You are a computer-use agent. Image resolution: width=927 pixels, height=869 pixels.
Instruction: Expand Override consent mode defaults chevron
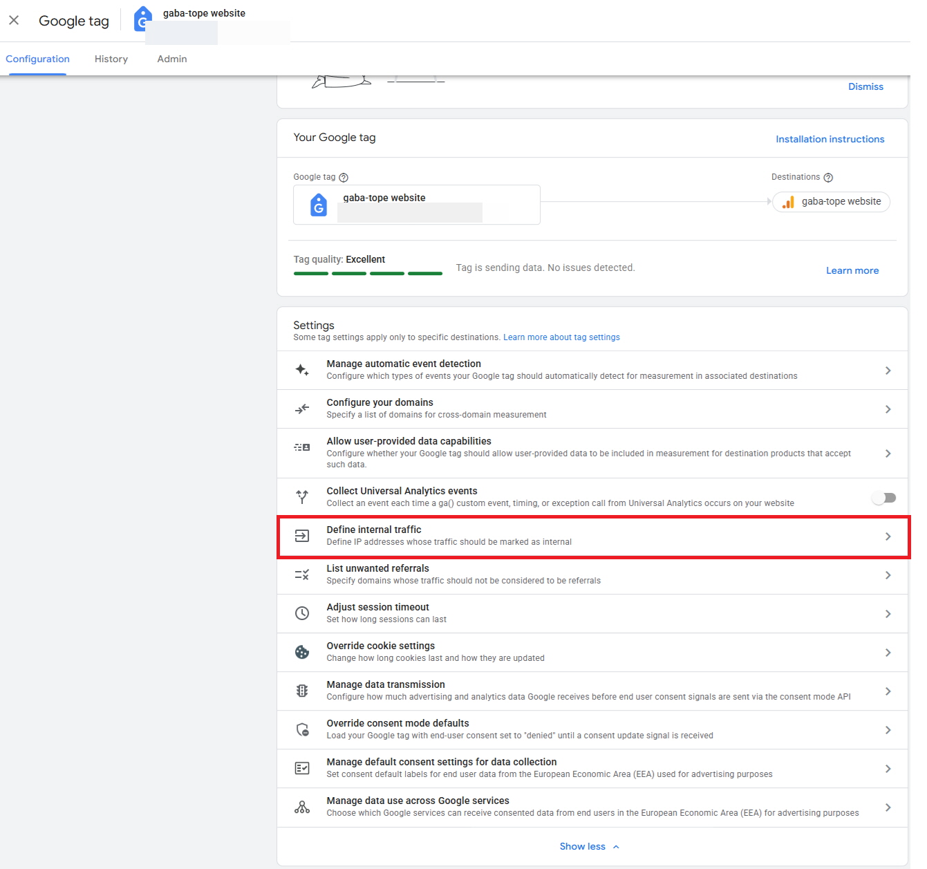click(888, 730)
